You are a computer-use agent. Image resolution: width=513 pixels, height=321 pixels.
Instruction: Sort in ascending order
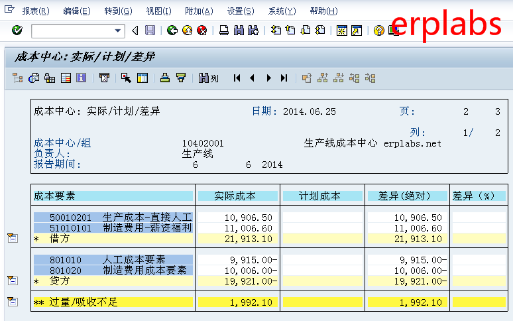[x=165, y=78]
